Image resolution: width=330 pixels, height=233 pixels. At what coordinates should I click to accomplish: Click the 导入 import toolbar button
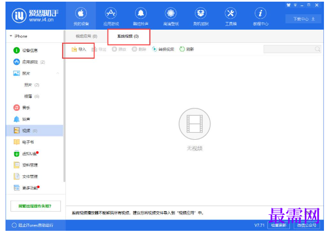tap(79, 49)
